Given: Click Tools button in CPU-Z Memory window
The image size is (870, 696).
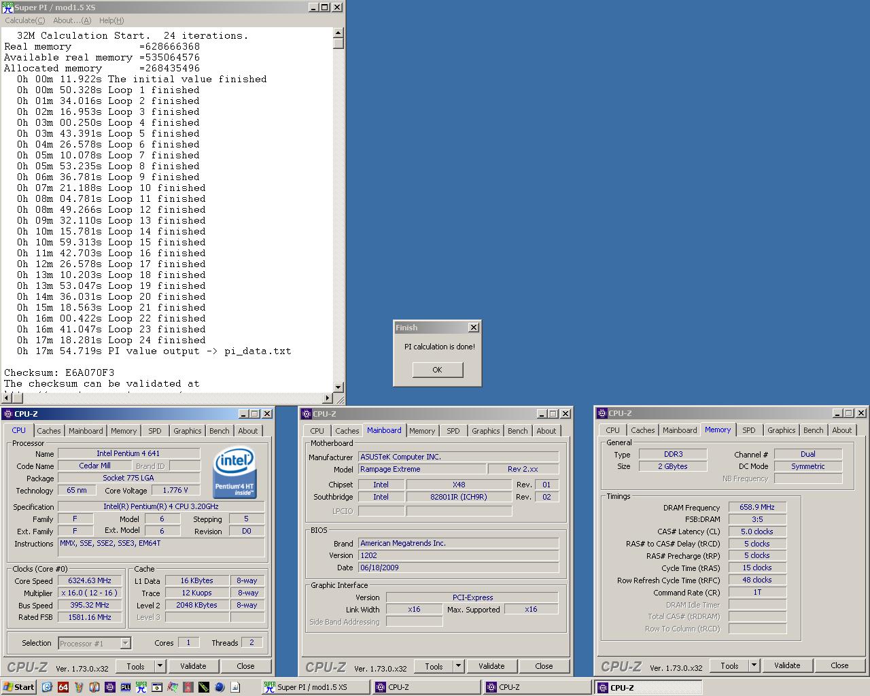Looking at the screenshot, I should pos(729,665).
